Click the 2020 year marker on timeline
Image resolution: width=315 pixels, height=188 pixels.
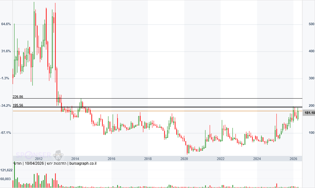tap(184, 159)
